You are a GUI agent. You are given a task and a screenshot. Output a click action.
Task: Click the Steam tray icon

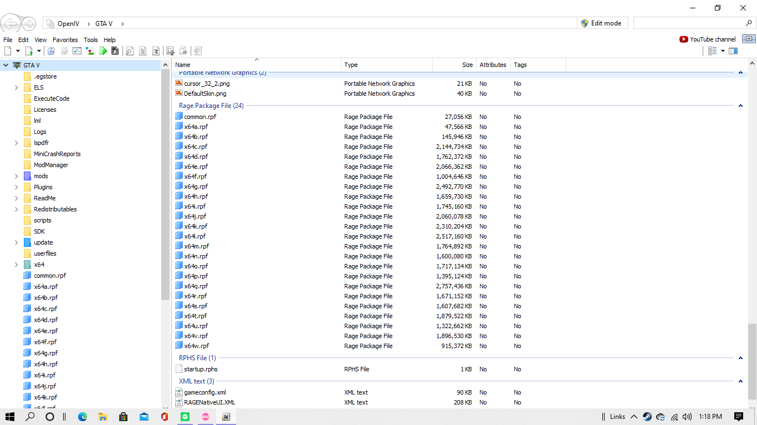click(647, 417)
